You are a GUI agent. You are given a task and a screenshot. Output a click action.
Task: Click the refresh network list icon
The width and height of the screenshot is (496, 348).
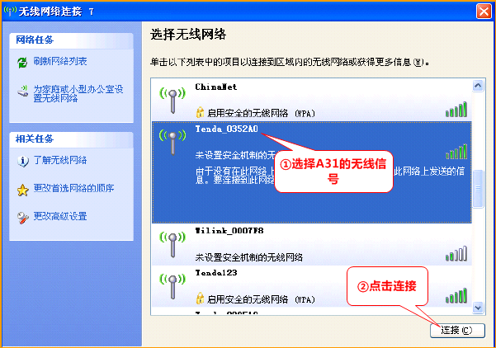click(x=22, y=63)
